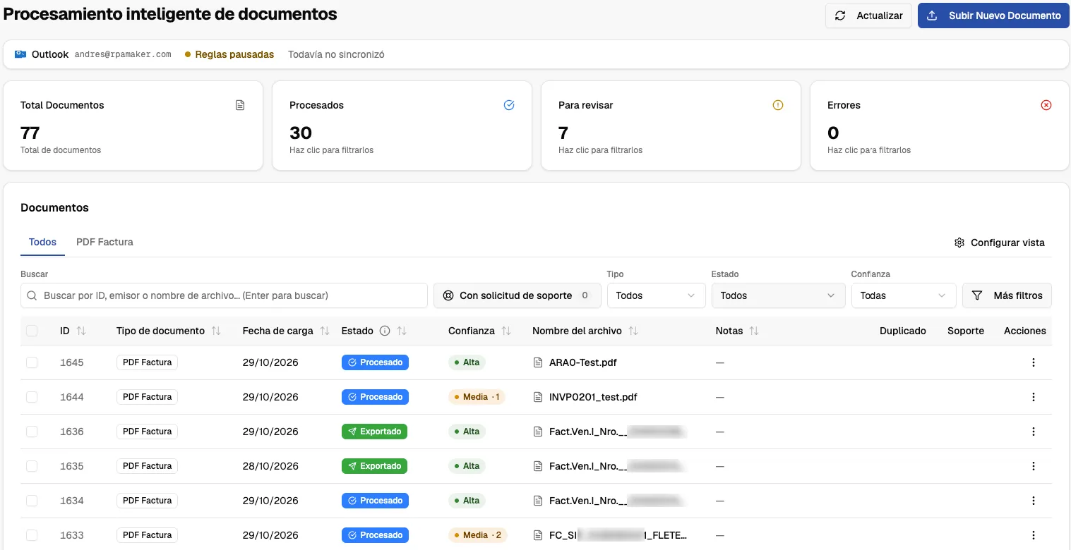Click the document icon on Total Documentos card
This screenshot has width=1071, height=550.
pyautogui.click(x=240, y=105)
